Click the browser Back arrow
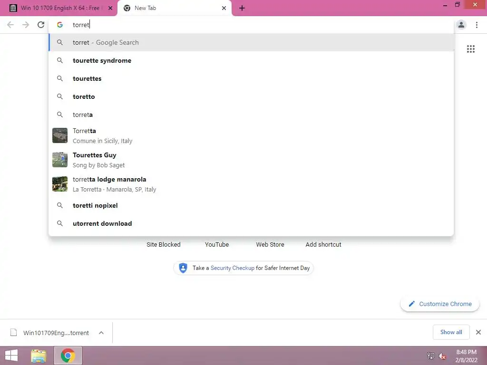Viewport: 487px width, 365px height. coord(10,25)
